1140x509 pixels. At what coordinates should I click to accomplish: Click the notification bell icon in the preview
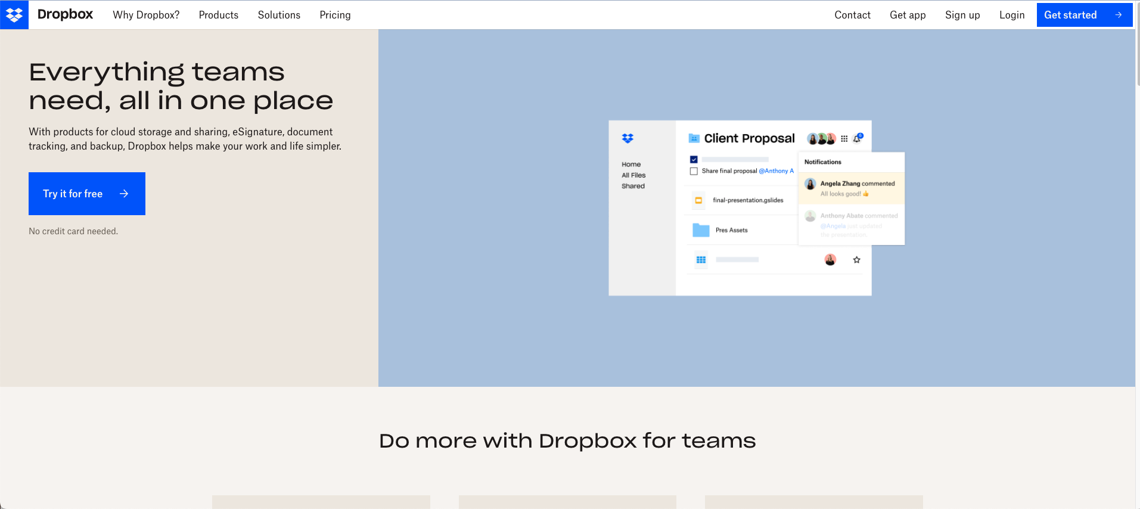(857, 138)
